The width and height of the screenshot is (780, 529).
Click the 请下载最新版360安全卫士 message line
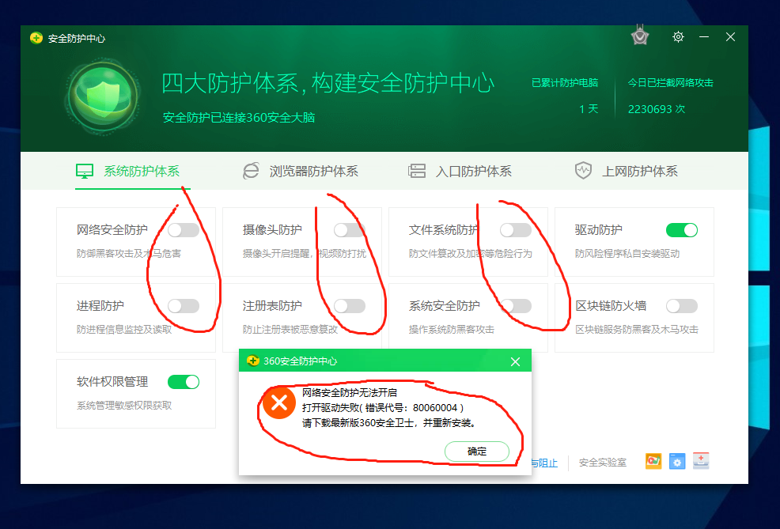point(390,423)
